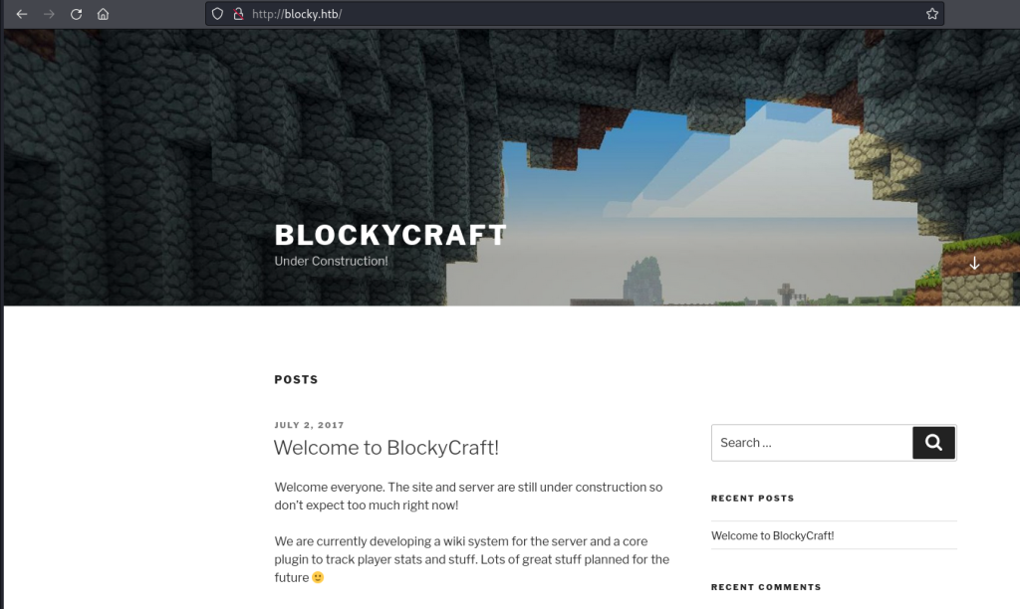Focus the Search … field

(x=812, y=443)
